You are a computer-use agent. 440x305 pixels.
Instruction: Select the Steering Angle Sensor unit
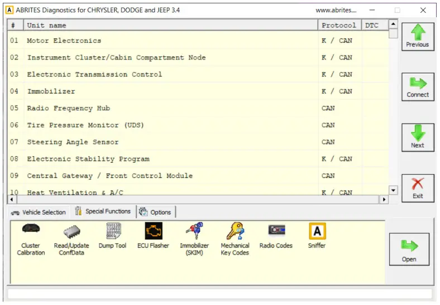pyautogui.click(x=198, y=142)
